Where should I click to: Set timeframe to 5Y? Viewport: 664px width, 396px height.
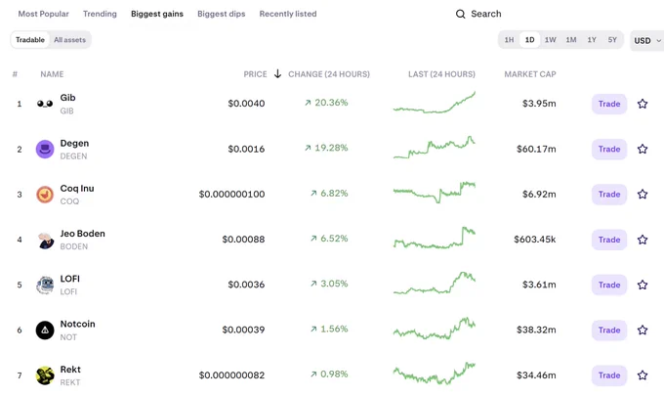tap(612, 40)
